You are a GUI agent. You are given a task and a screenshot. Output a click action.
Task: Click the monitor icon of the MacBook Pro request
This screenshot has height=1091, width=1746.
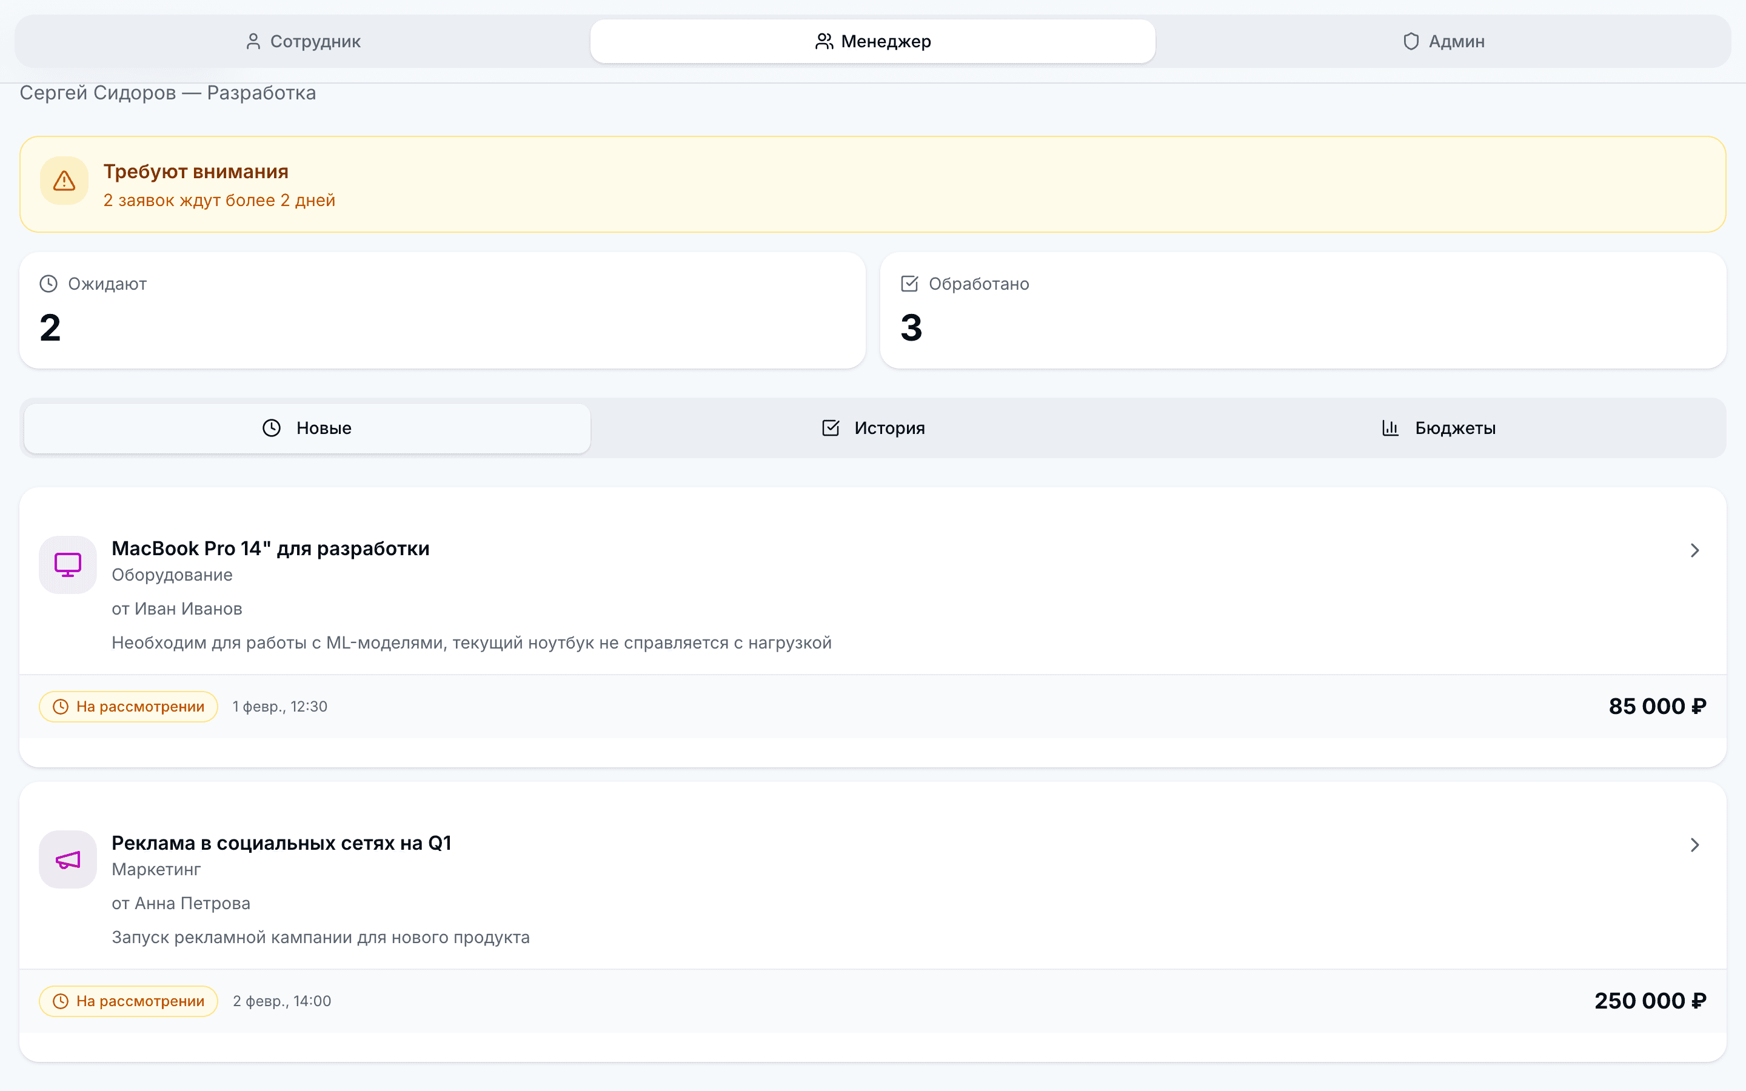point(68,564)
